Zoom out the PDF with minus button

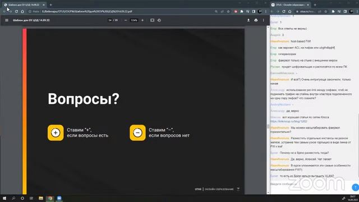(126, 20)
